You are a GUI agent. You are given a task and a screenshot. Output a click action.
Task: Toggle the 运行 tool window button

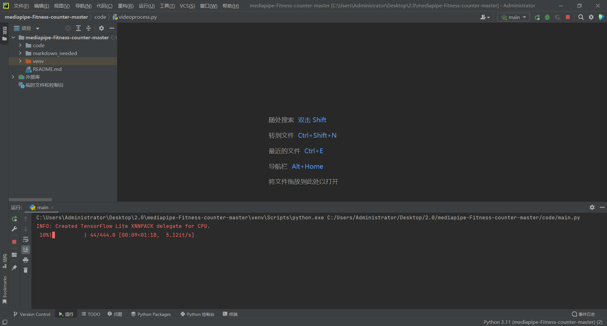click(66, 314)
